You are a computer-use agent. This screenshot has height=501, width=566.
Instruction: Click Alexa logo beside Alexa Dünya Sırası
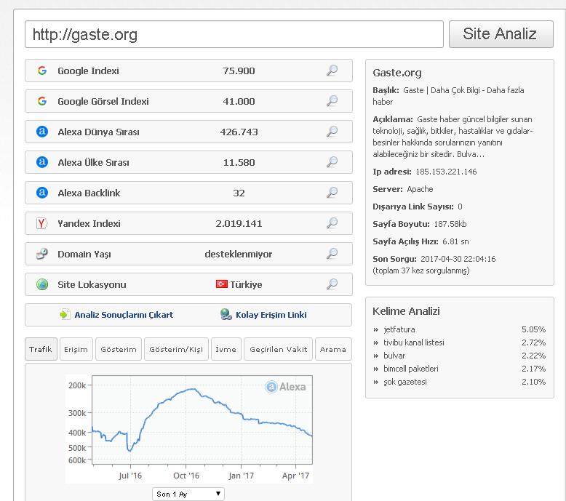pyautogui.click(x=42, y=132)
